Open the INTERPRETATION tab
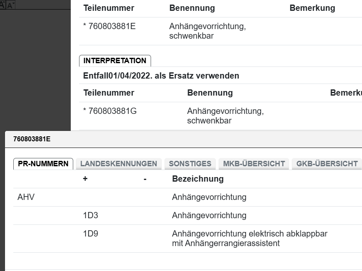The image size is (362, 271). point(115,61)
